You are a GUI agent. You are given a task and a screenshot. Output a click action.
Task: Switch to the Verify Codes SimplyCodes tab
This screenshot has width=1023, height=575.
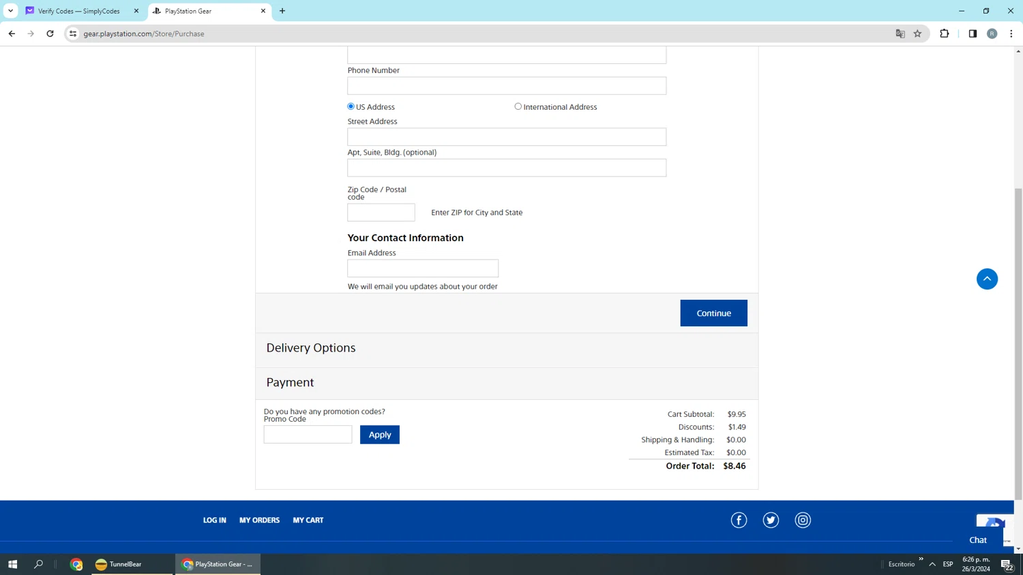pyautogui.click(x=78, y=11)
